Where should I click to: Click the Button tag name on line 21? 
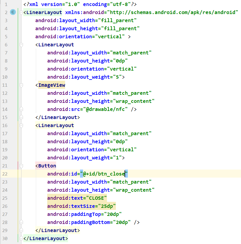tap(47, 166)
